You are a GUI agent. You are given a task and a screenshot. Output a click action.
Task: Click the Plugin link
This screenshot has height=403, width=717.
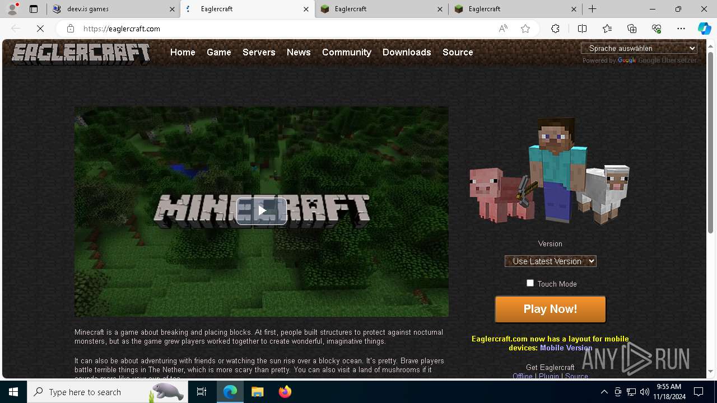549,376
